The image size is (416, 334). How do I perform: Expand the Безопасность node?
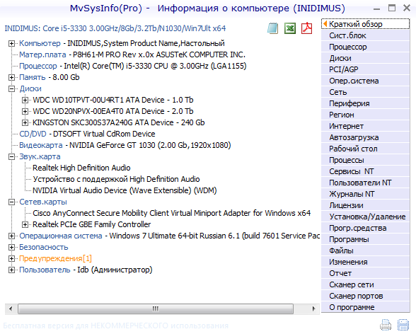coord(11,247)
